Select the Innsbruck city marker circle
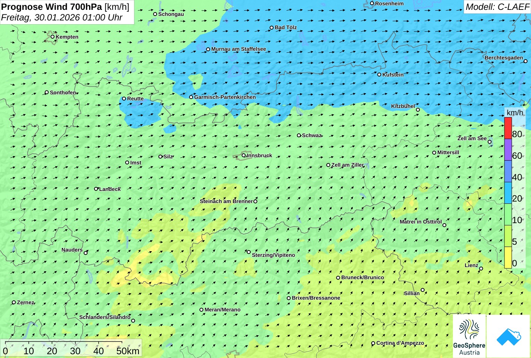 (x=244, y=155)
